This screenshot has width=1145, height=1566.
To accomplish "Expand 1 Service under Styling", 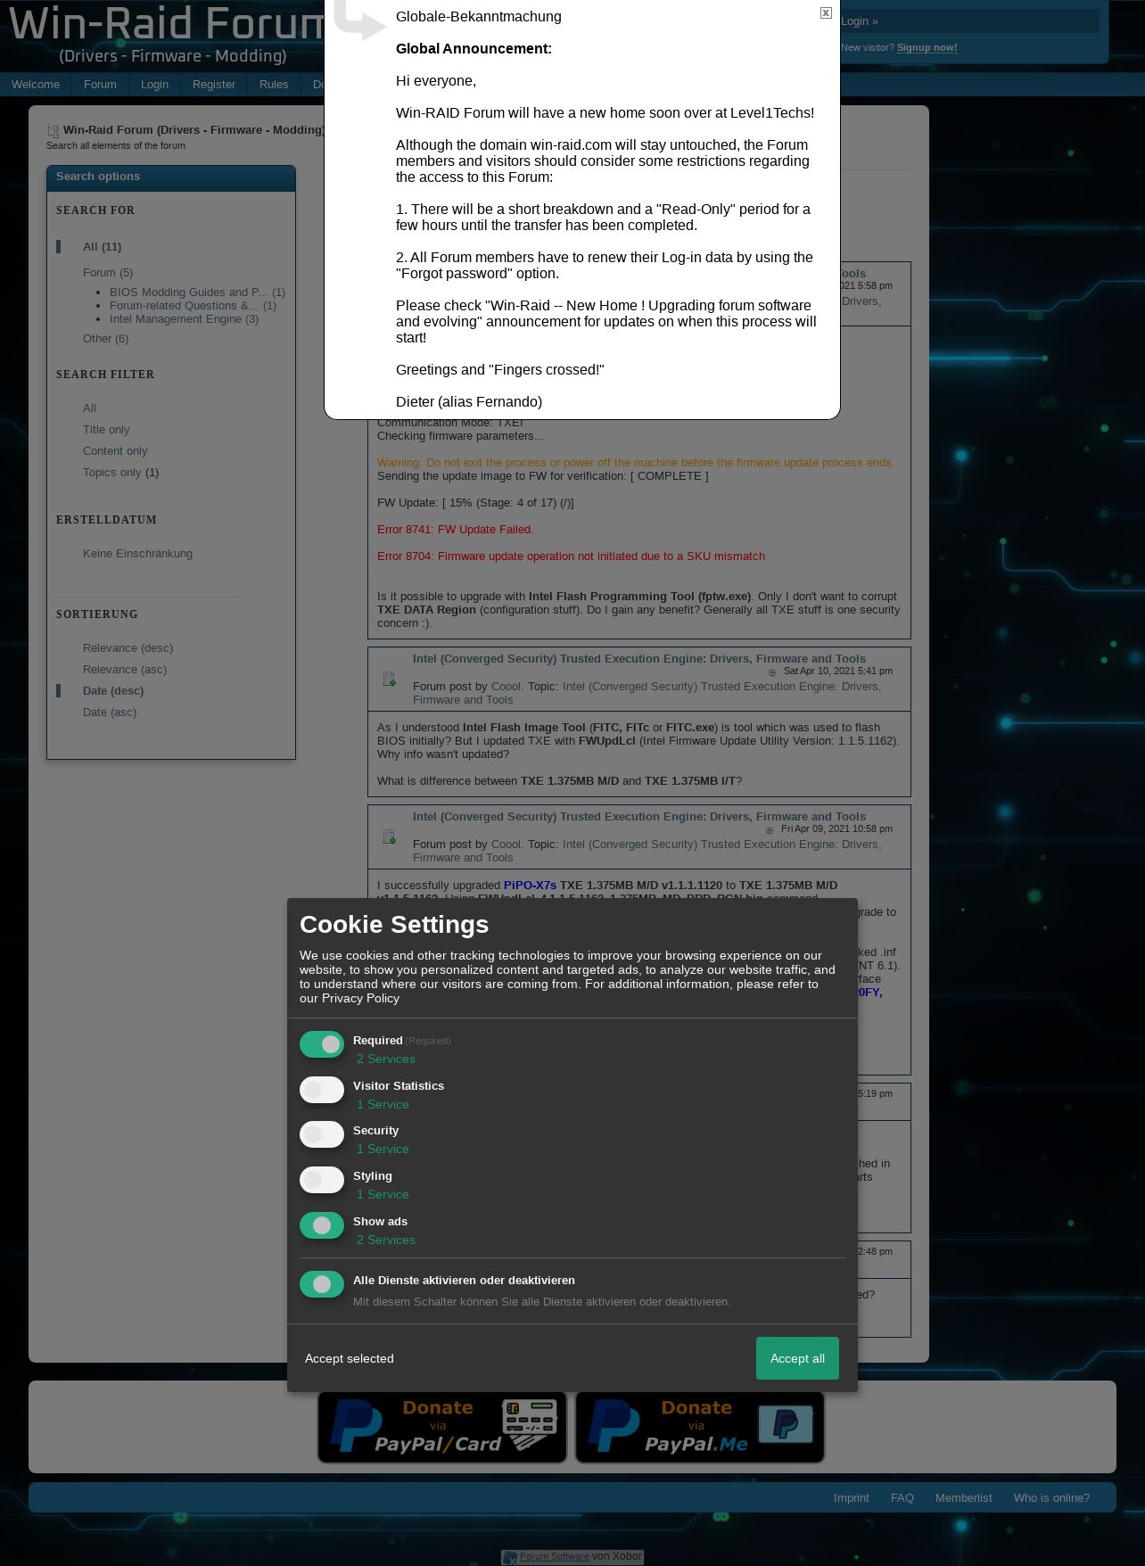I will click(x=383, y=1194).
